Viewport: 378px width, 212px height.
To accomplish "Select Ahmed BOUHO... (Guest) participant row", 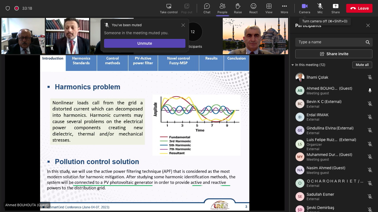I will click(334, 91).
